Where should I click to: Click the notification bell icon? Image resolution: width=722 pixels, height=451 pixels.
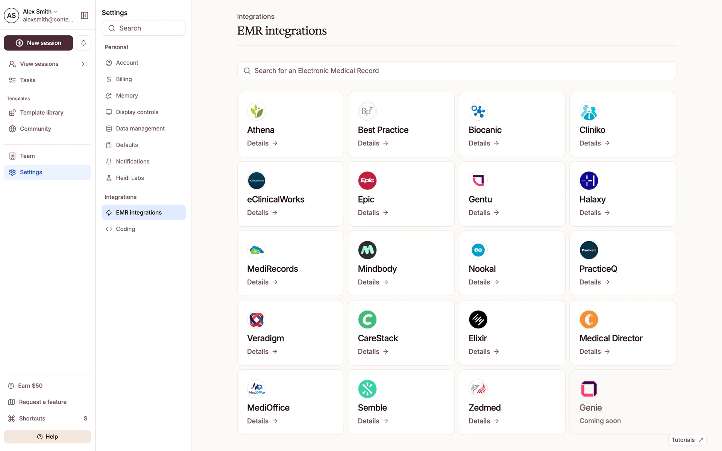click(x=83, y=43)
